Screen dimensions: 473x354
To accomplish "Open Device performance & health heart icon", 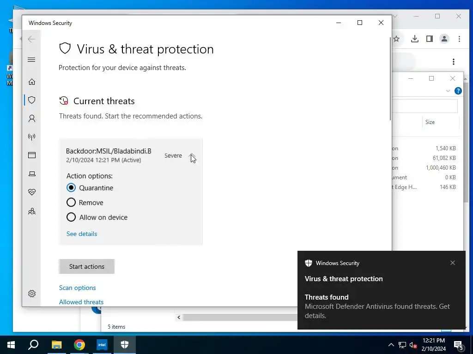I will pos(32,192).
